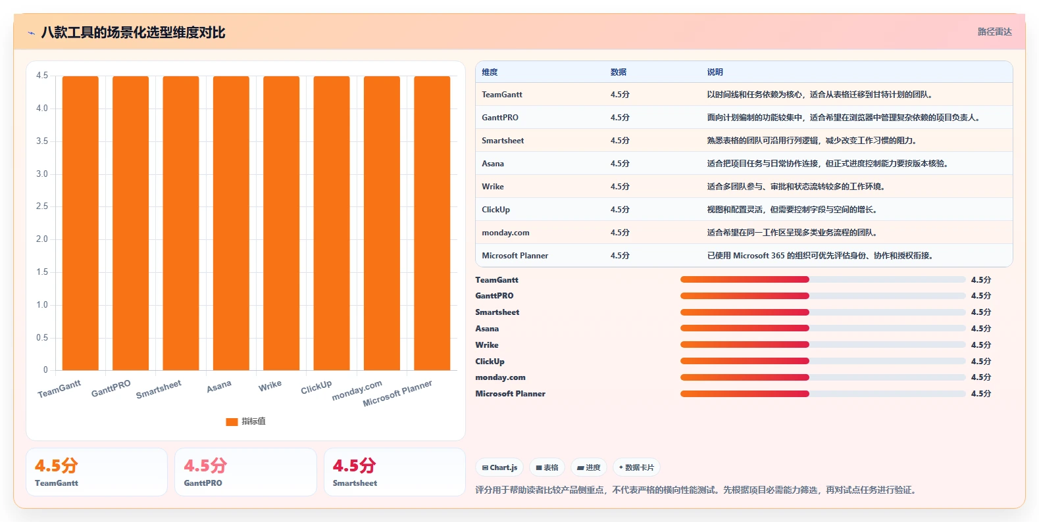Screen dimensions: 1039x522
Task: Click the Wrike progress bar
Action: tap(823, 344)
